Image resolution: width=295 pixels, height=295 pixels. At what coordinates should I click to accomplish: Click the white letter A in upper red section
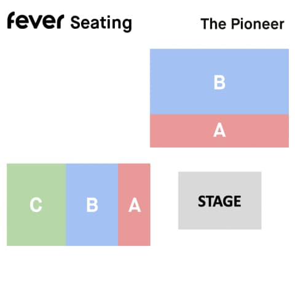coord(219,130)
